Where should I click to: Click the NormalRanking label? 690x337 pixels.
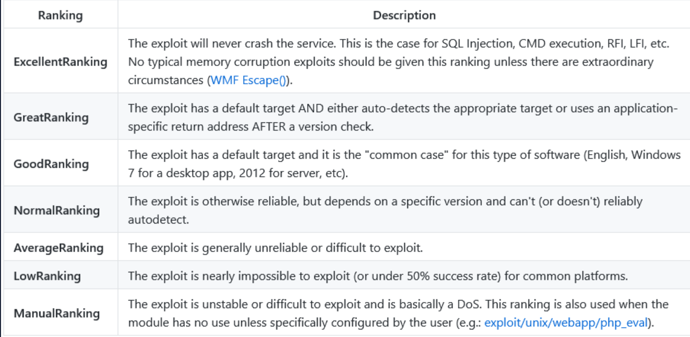pyautogui.click(x=56, y=210)
